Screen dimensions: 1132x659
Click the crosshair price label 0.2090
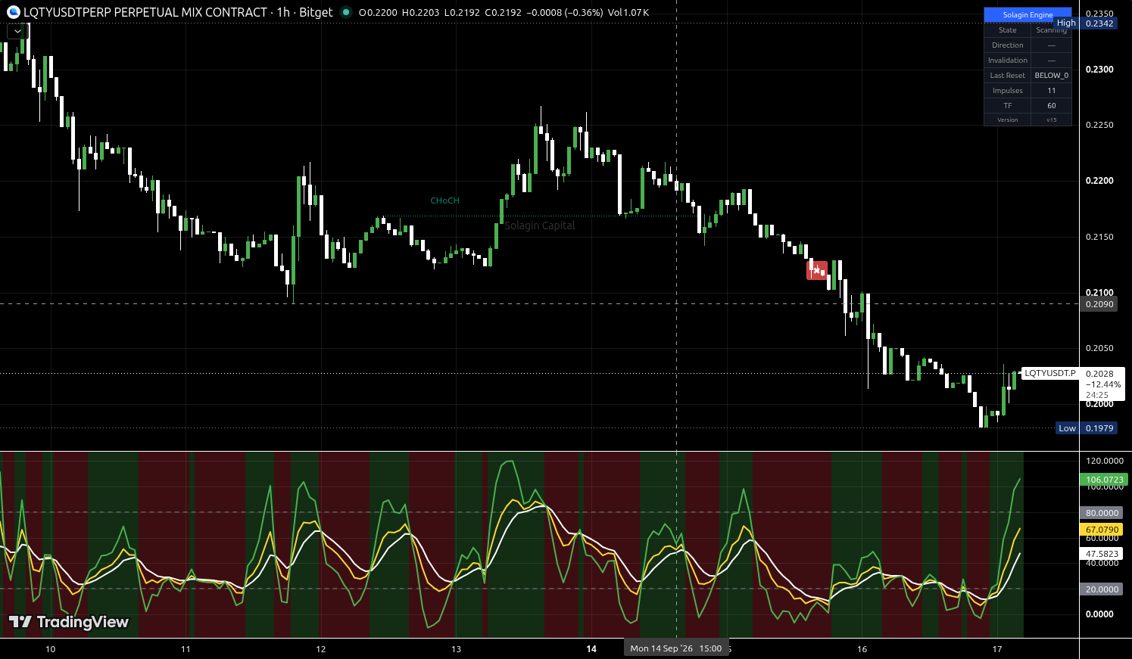[x=1099, y=304]
